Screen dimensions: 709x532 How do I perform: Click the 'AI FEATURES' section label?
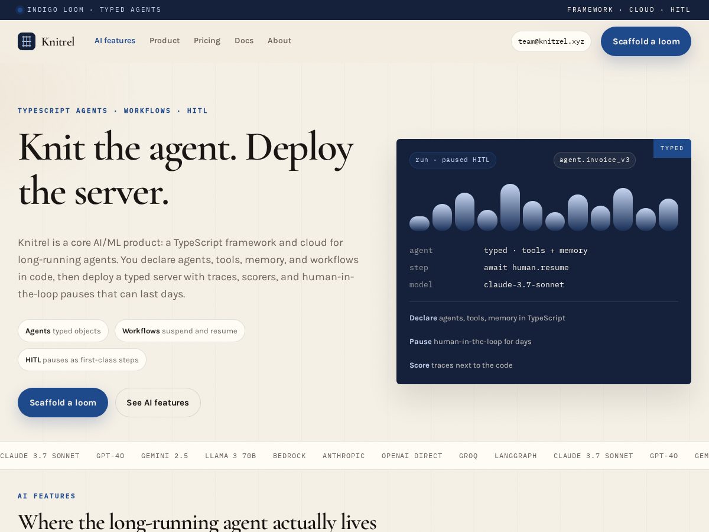pos(47,496)
